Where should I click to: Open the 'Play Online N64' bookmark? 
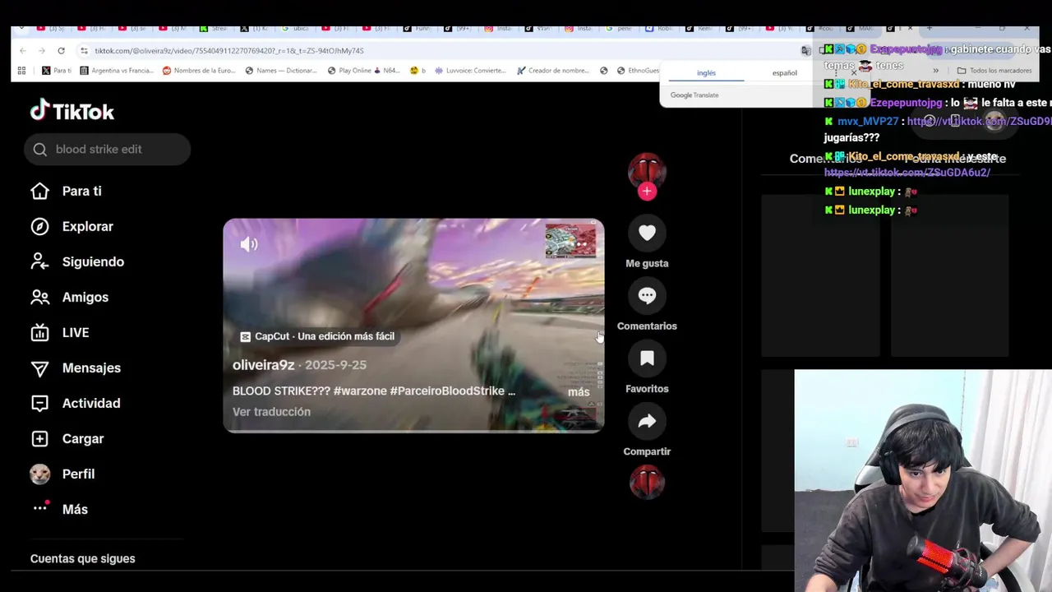click(x=363, y=71)
